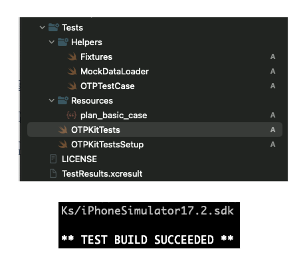
Task: Open the plan_basic_case resource
Action: (114, 116)
